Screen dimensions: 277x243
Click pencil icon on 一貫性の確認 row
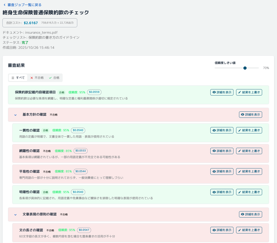click(x=240, y=130)
